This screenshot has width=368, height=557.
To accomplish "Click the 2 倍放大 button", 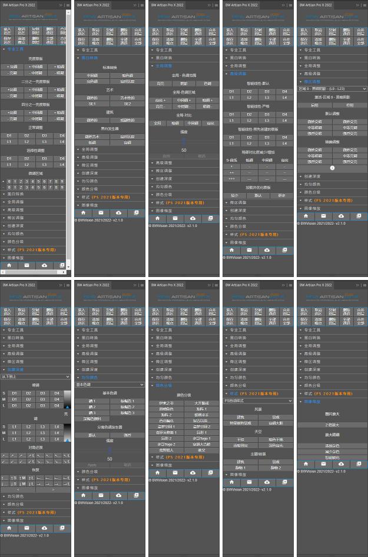I will point(333,425).
